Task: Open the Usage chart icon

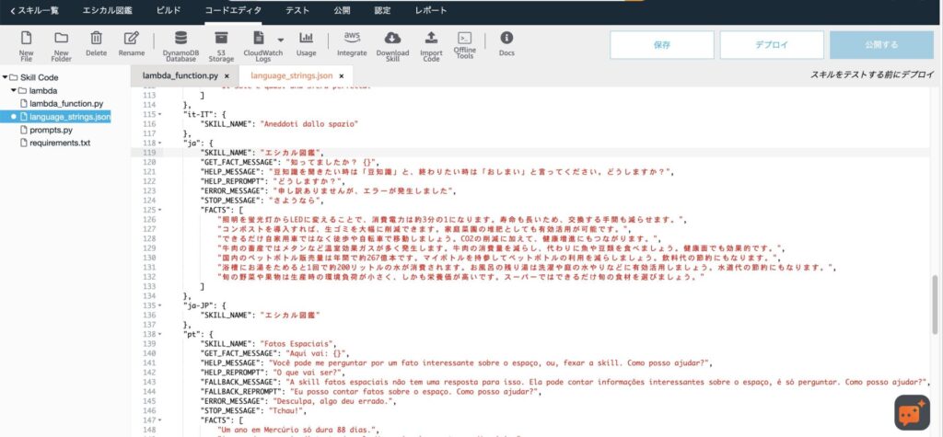Action: tap(306, 39)
